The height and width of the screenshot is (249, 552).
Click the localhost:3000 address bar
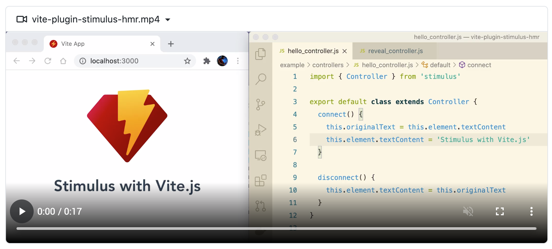click(132, 61)
